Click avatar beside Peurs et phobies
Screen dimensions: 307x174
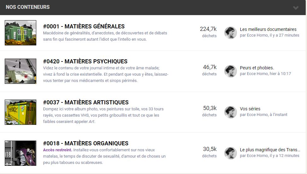(230, 71)
